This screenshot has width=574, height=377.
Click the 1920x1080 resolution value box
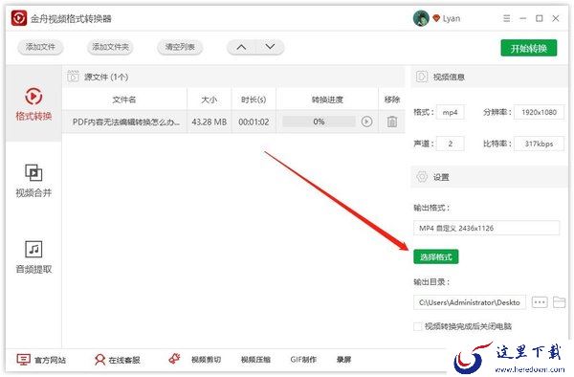539,112
